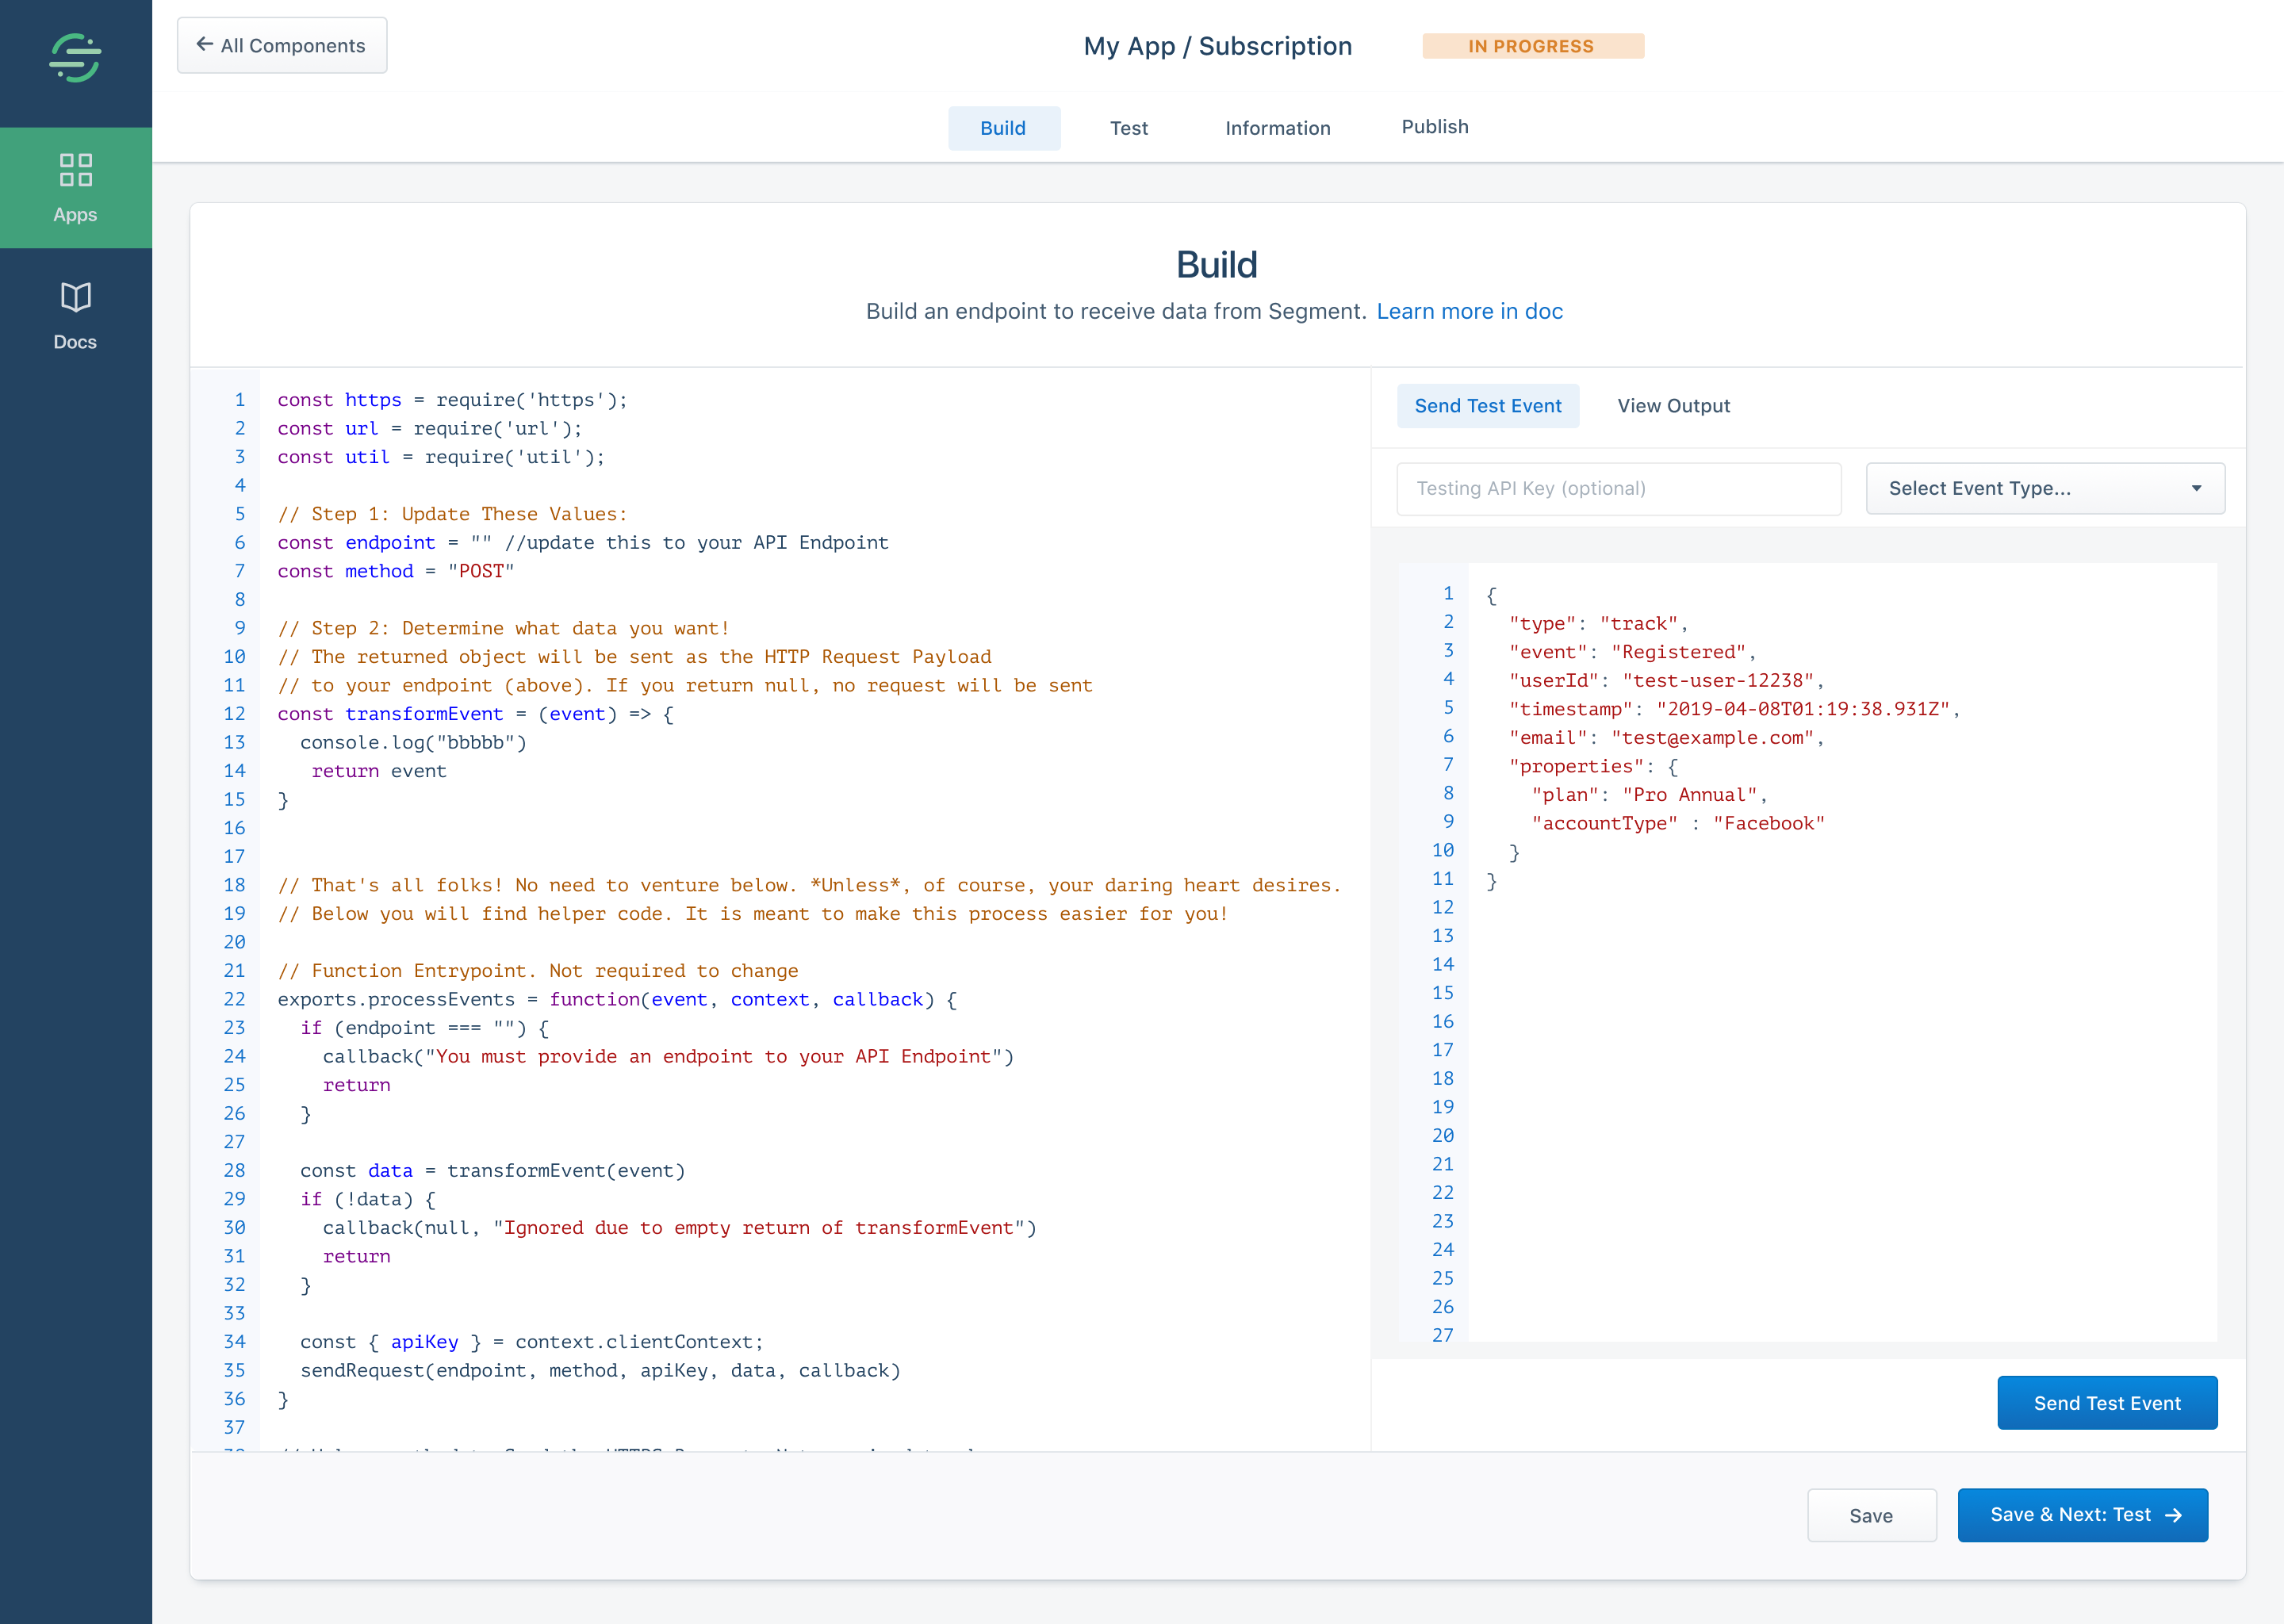The width and height of the screenshot is (2284, 1624).
Task: Open the Apps grid icon
Action: click(x=75, y=170)
